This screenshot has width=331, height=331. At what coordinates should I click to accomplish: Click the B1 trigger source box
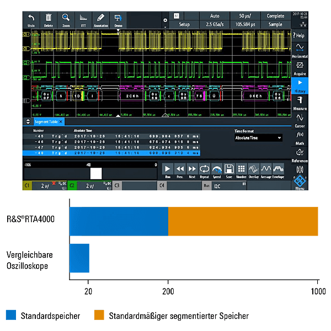(x=177, y=16)
